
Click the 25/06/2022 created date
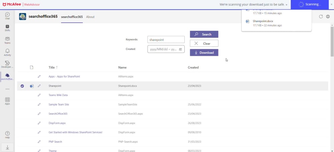click(194, 105)
